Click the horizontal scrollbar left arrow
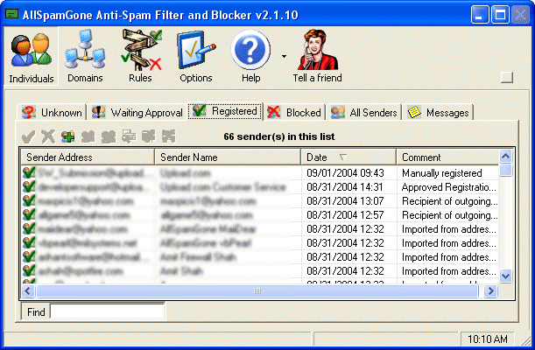This screenshot has width=535, height=350. coord(28,291)
